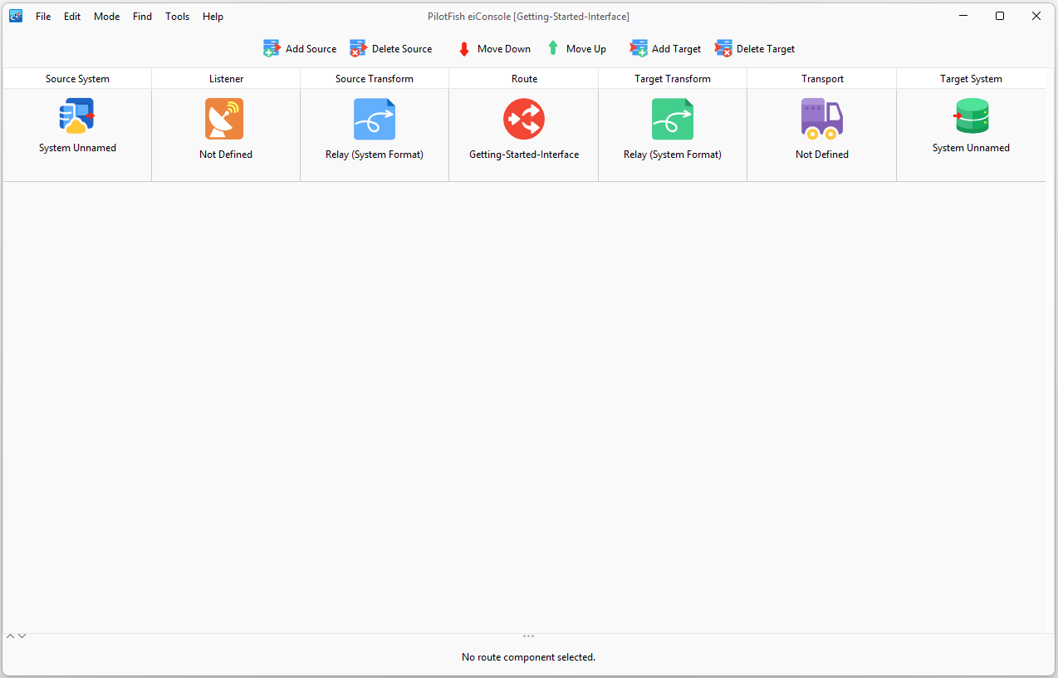This screenshot has height=678, width=1058.
Task: Click the 'No route component selected.' message
Action: [528, 657]
